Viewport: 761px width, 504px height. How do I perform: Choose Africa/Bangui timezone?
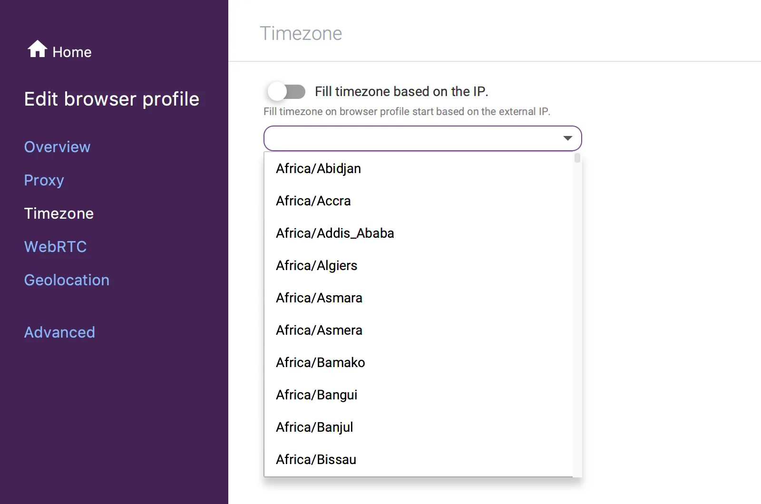(316, 395)
